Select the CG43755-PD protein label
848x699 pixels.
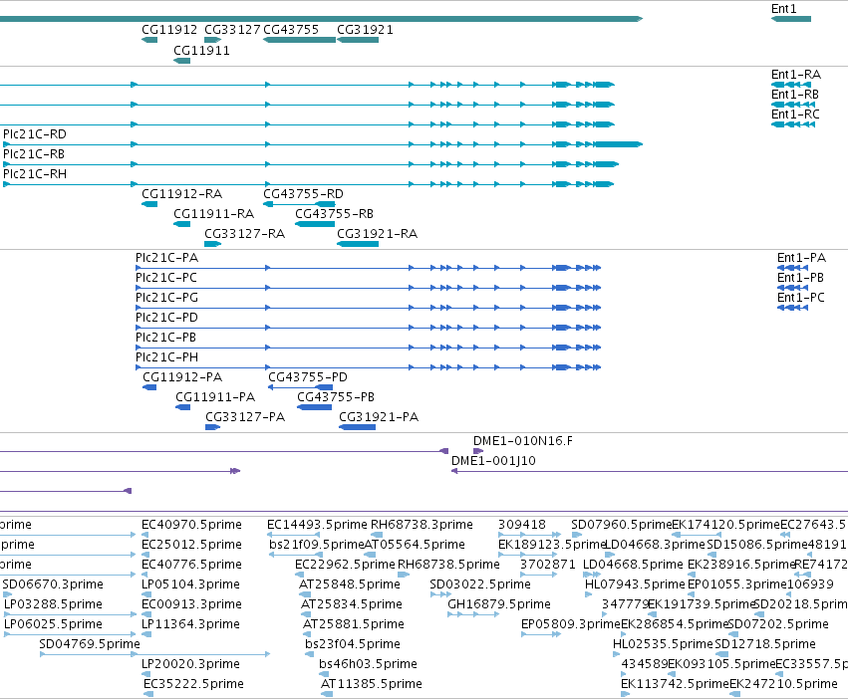[308, 377]
